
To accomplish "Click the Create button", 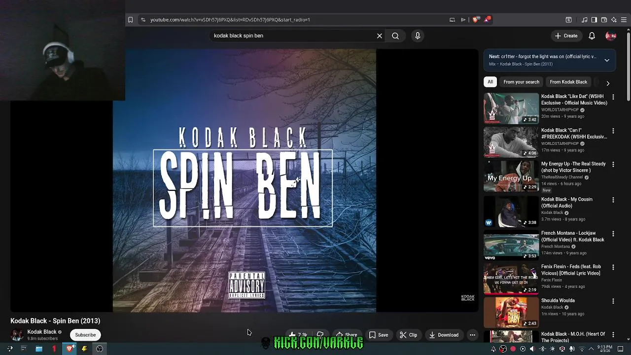I will click(566, 35).
